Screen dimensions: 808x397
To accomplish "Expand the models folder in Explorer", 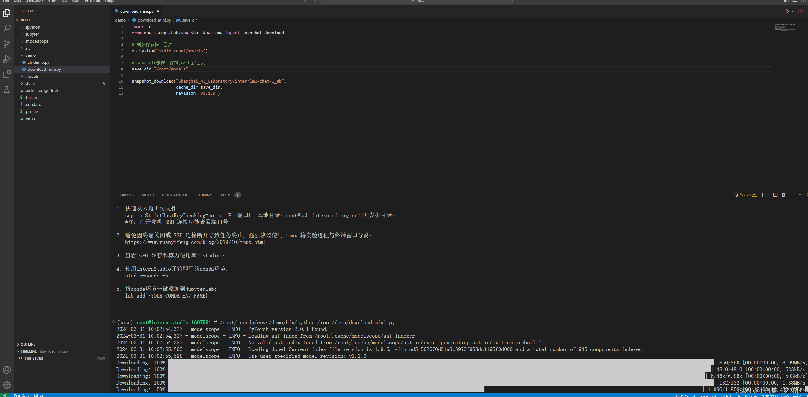I will click(x=32, y=76).
